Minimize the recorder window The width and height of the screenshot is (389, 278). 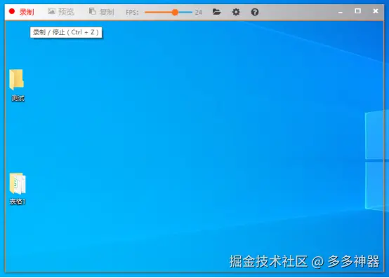(341, 12)
